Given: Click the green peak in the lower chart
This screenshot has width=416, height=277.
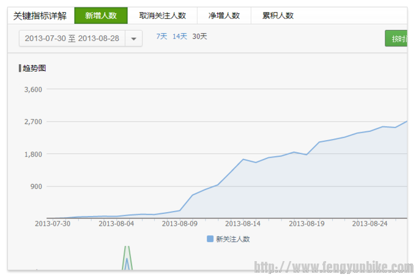Looking at the screenshot, I should pos(127,251).
